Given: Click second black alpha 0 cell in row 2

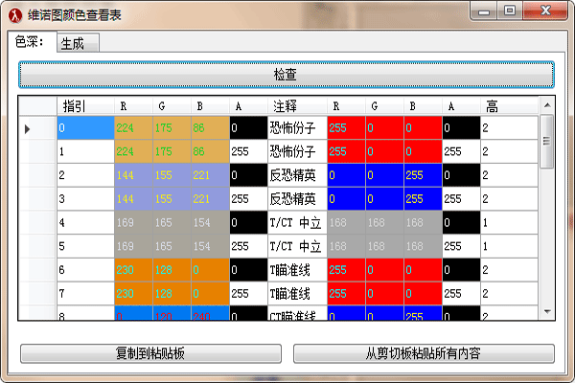Looking at the screenshot, I should coord(461,175).
